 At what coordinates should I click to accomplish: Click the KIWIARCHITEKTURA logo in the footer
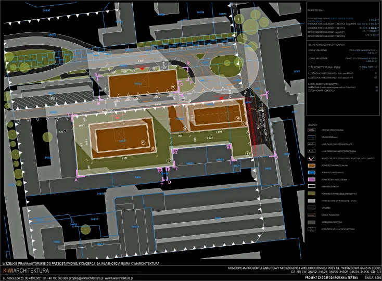click(26, 271)
